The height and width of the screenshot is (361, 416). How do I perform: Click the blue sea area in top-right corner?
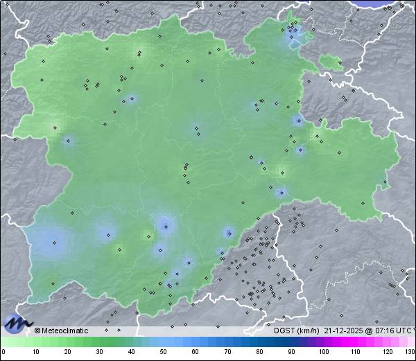[385, 3]
